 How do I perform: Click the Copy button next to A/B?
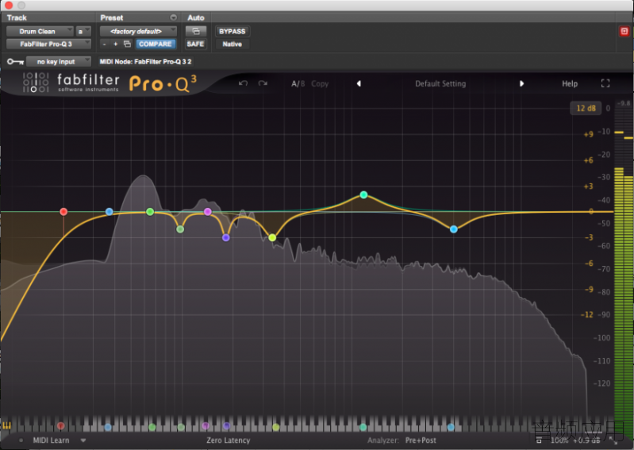point(320,83)
